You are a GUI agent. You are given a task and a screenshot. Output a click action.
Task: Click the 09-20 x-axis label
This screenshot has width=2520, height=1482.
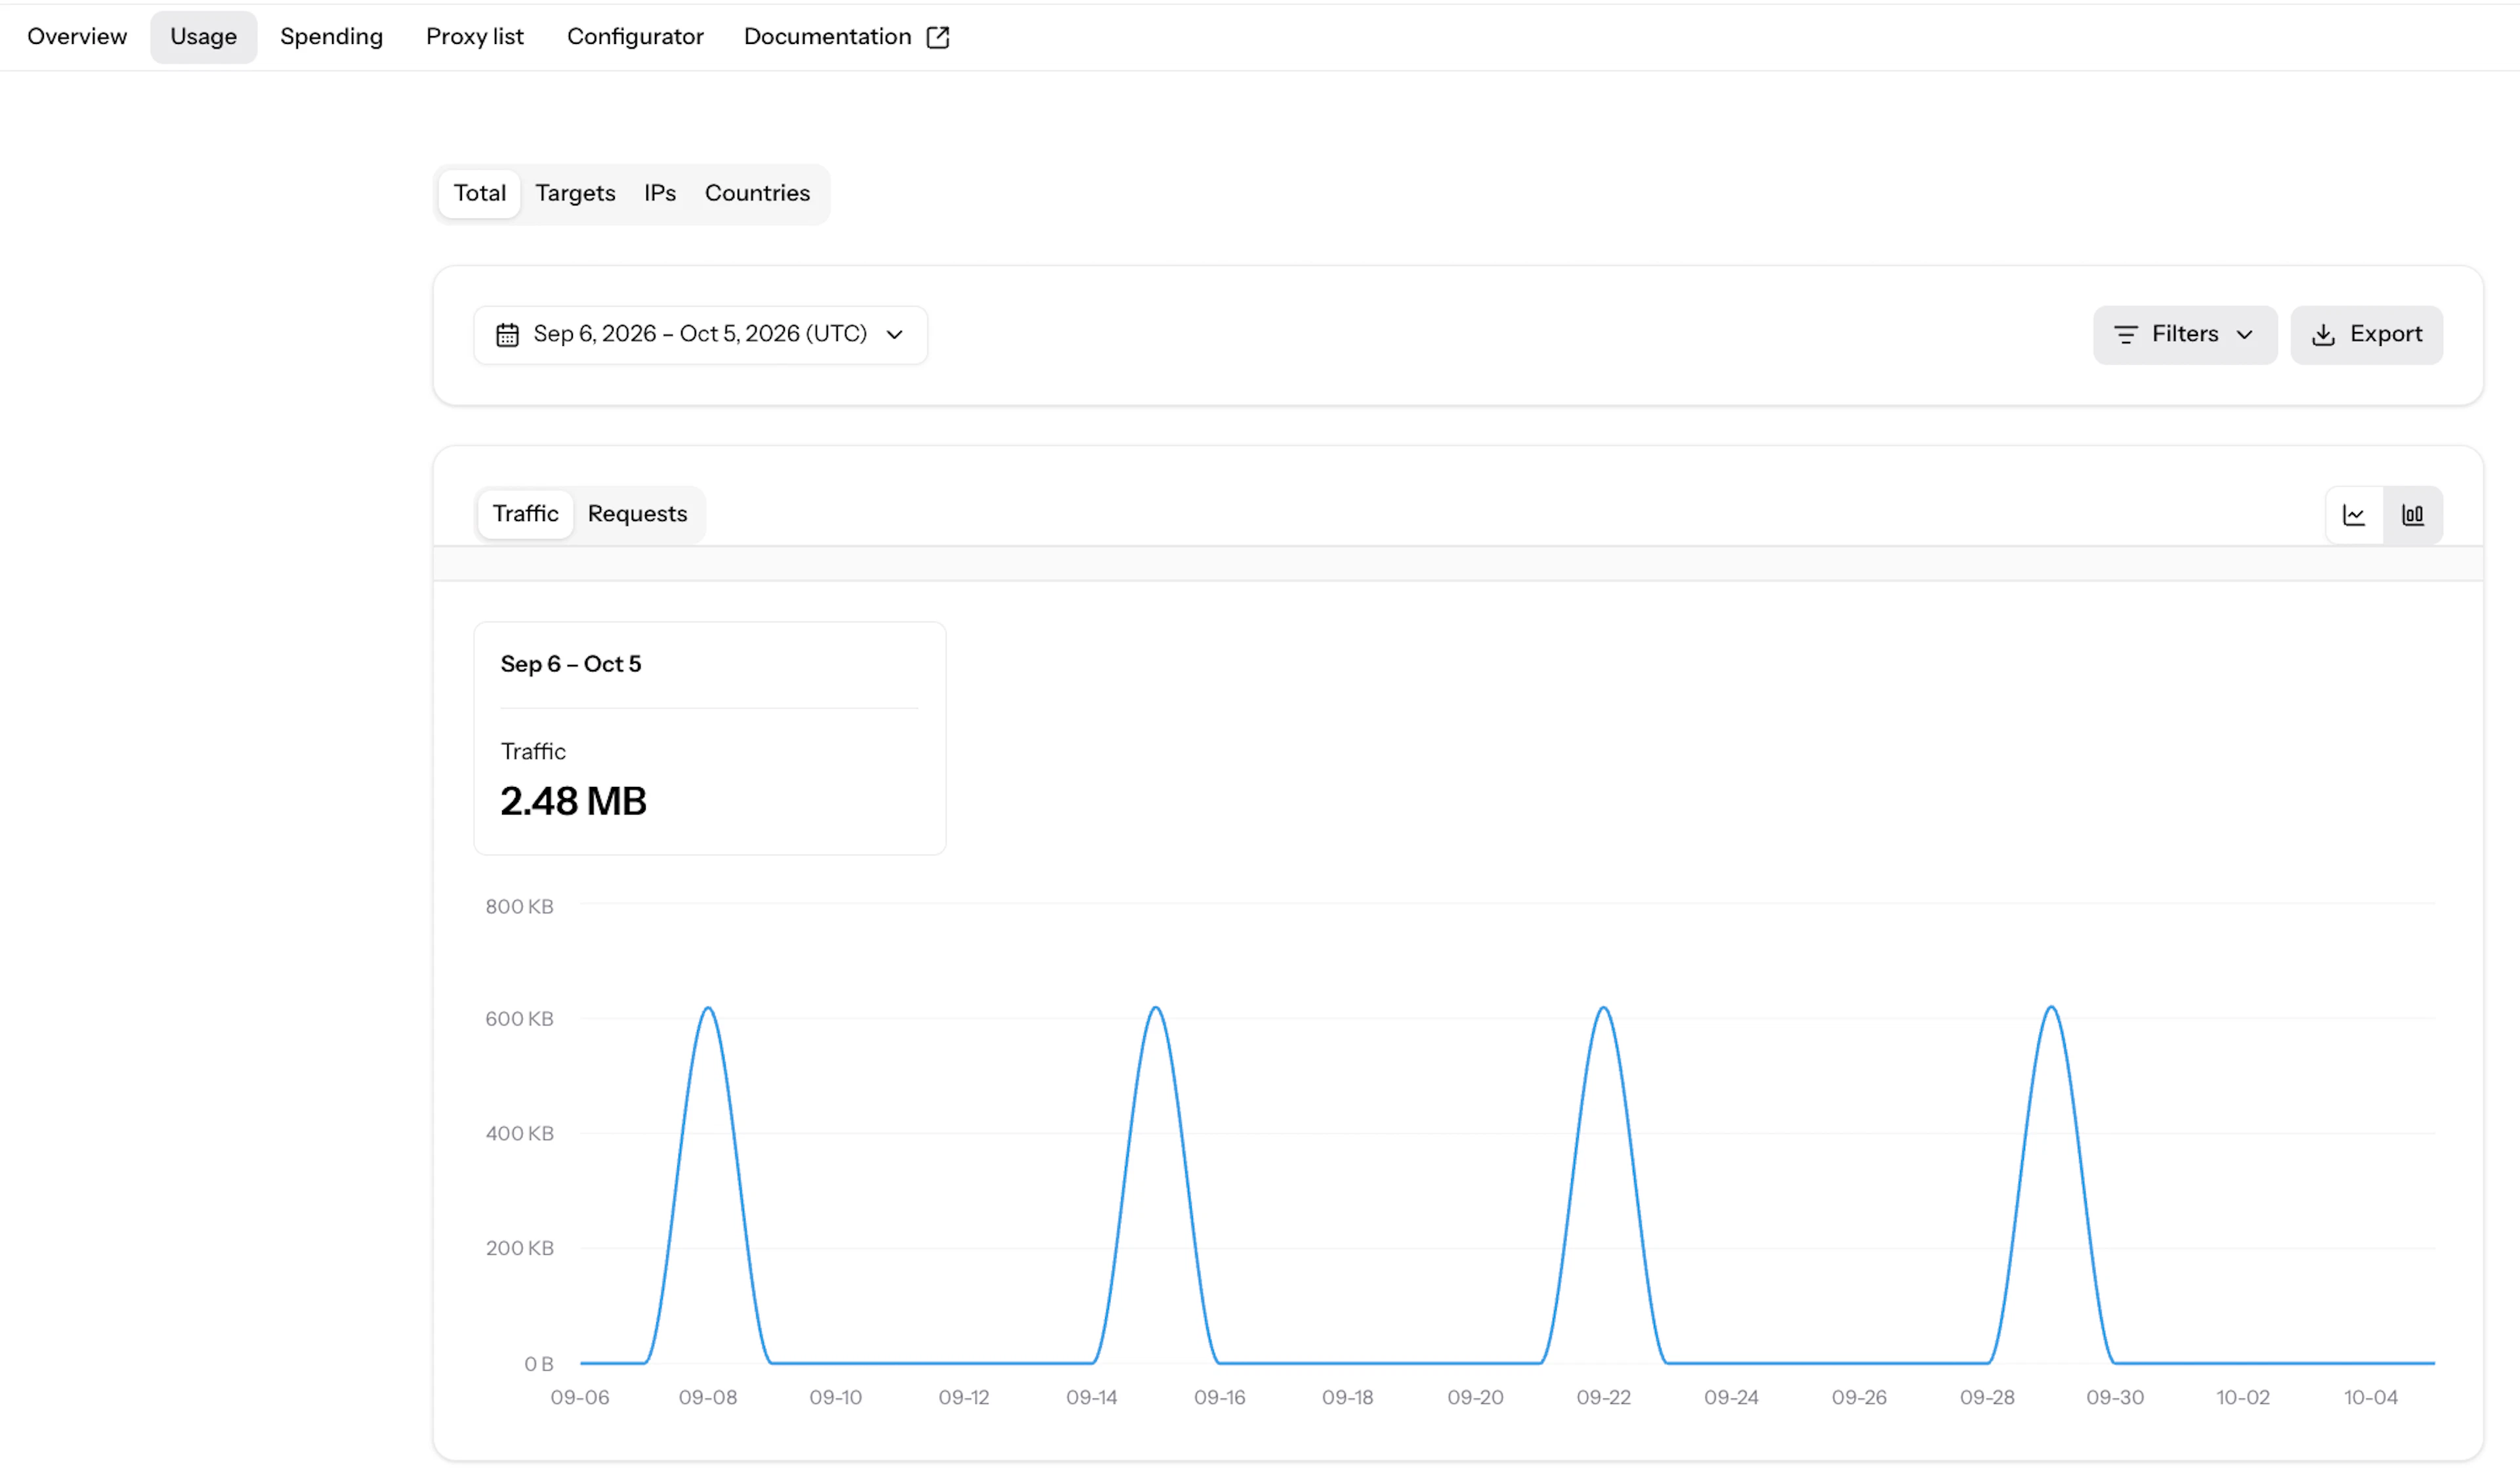(1475, 1397)
